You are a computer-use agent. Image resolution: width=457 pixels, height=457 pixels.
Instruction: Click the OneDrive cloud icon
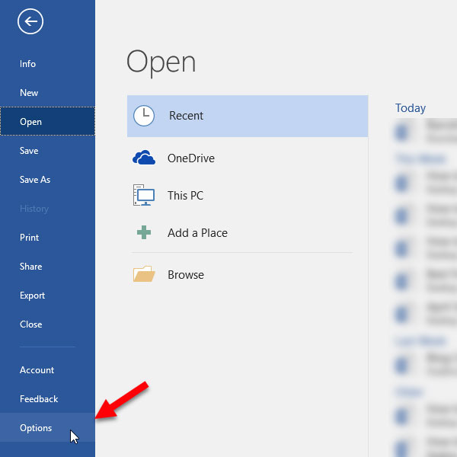[x=144, y=158]
